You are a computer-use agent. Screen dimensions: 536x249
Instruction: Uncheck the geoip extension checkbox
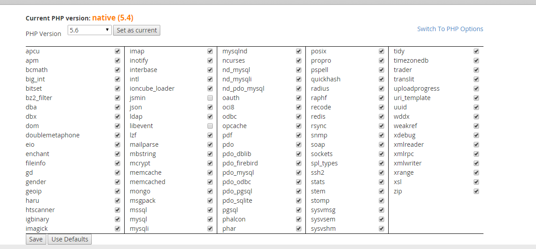tap(118, 191)
